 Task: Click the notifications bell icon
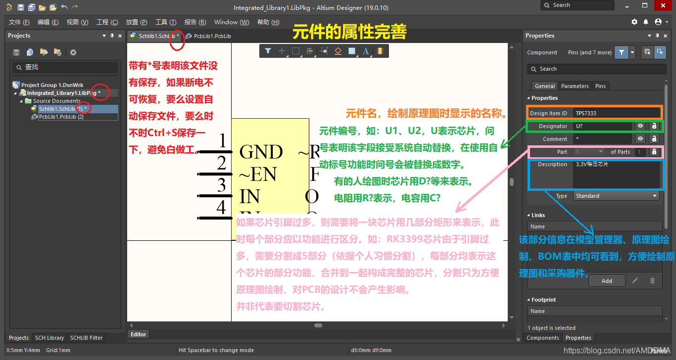pyautogui.click(x=646, y=22)
